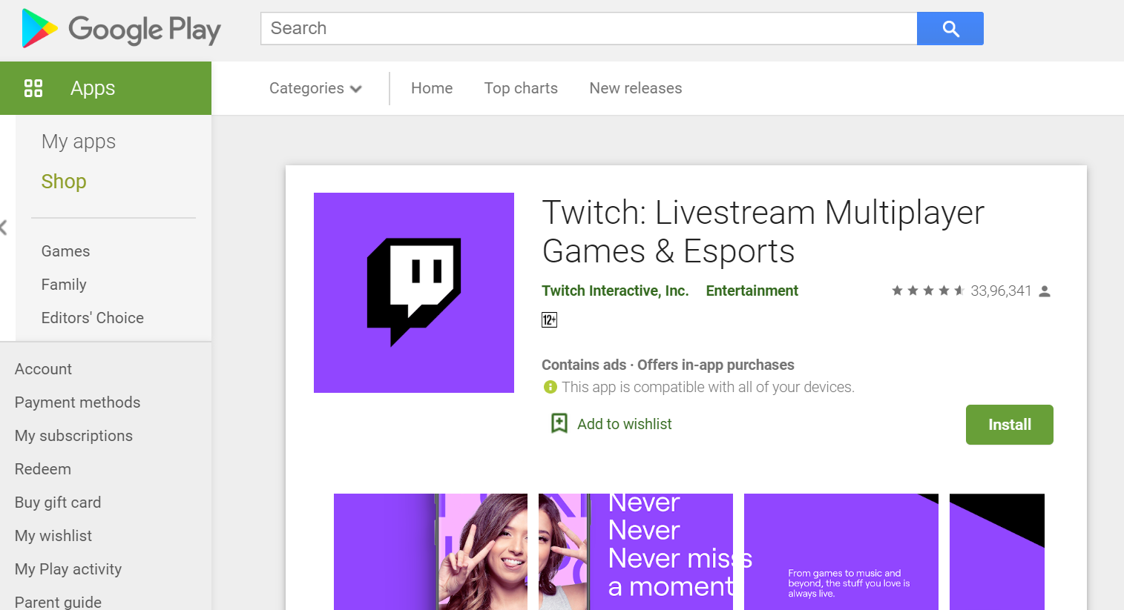Collapse the sidebar using left arrow
This screenshot has height=610, width=1124.
pos(4,228)
